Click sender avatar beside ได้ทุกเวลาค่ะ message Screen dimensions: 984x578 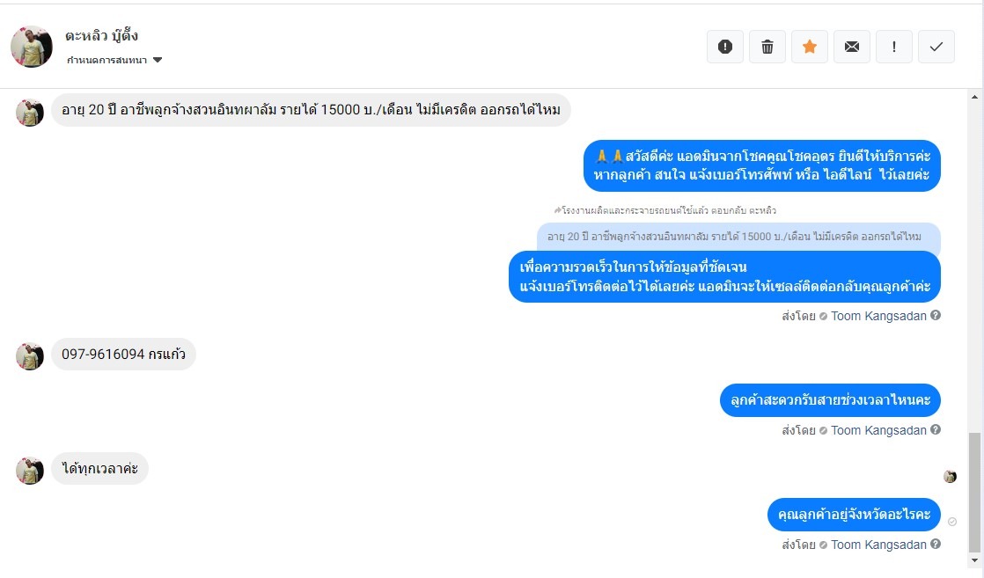(x=30, y=471)
